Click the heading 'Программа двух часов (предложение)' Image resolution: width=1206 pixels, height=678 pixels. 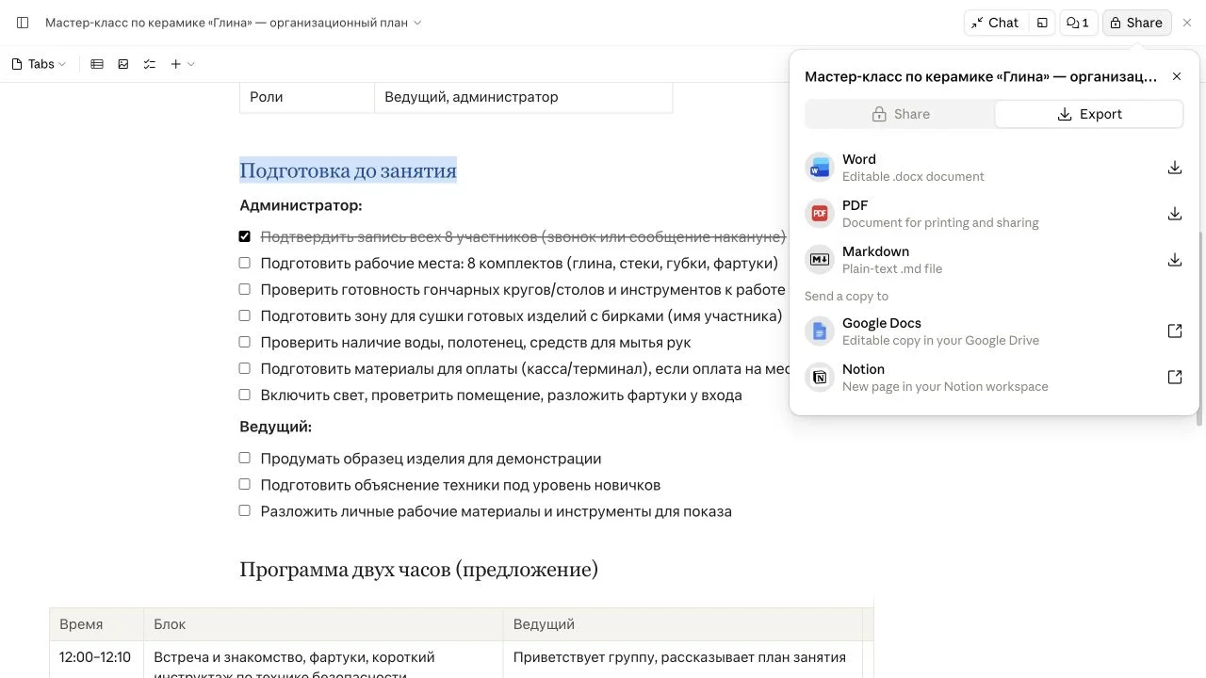[x=418, y=570]
